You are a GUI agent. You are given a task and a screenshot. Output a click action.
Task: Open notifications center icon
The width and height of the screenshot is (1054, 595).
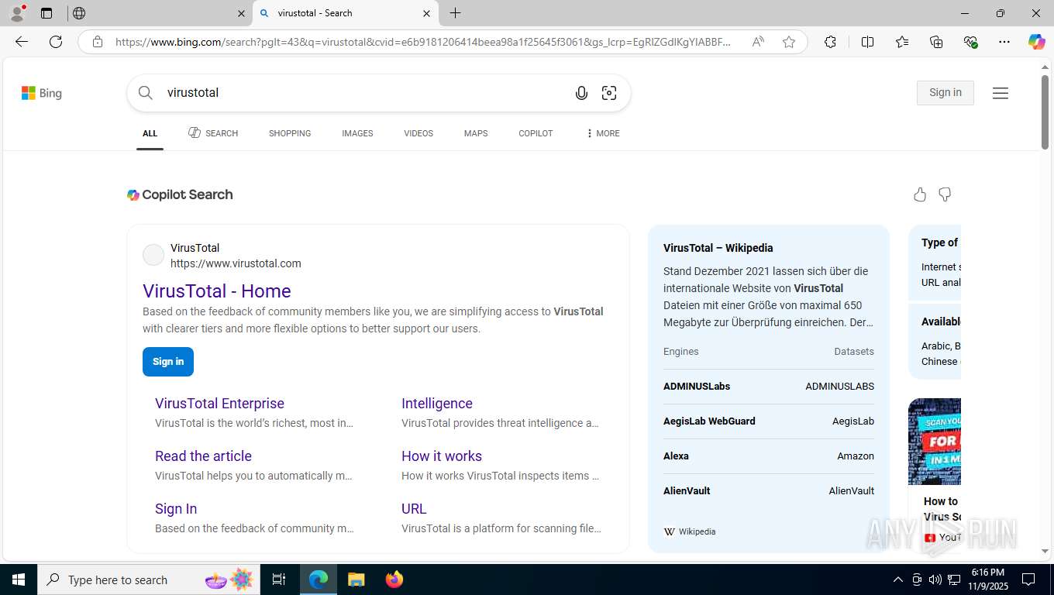(x=1028, y=580)
